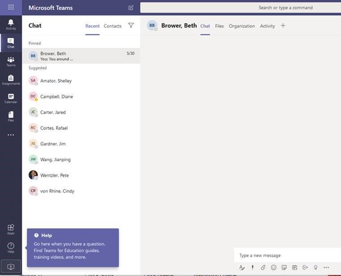The height and width of the screenshot is (276, 341).
Task: Switch to the Recent tab
Action: [93, 26]
